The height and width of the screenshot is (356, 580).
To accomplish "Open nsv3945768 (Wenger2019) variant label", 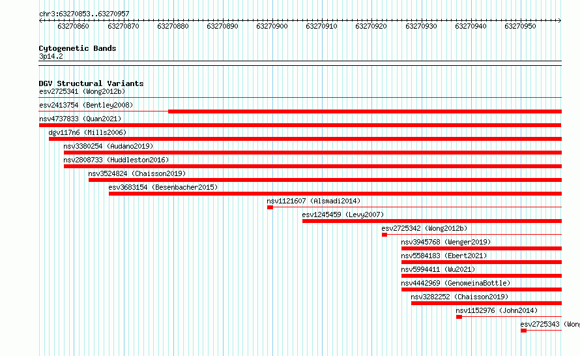I will tap(446, 242).
